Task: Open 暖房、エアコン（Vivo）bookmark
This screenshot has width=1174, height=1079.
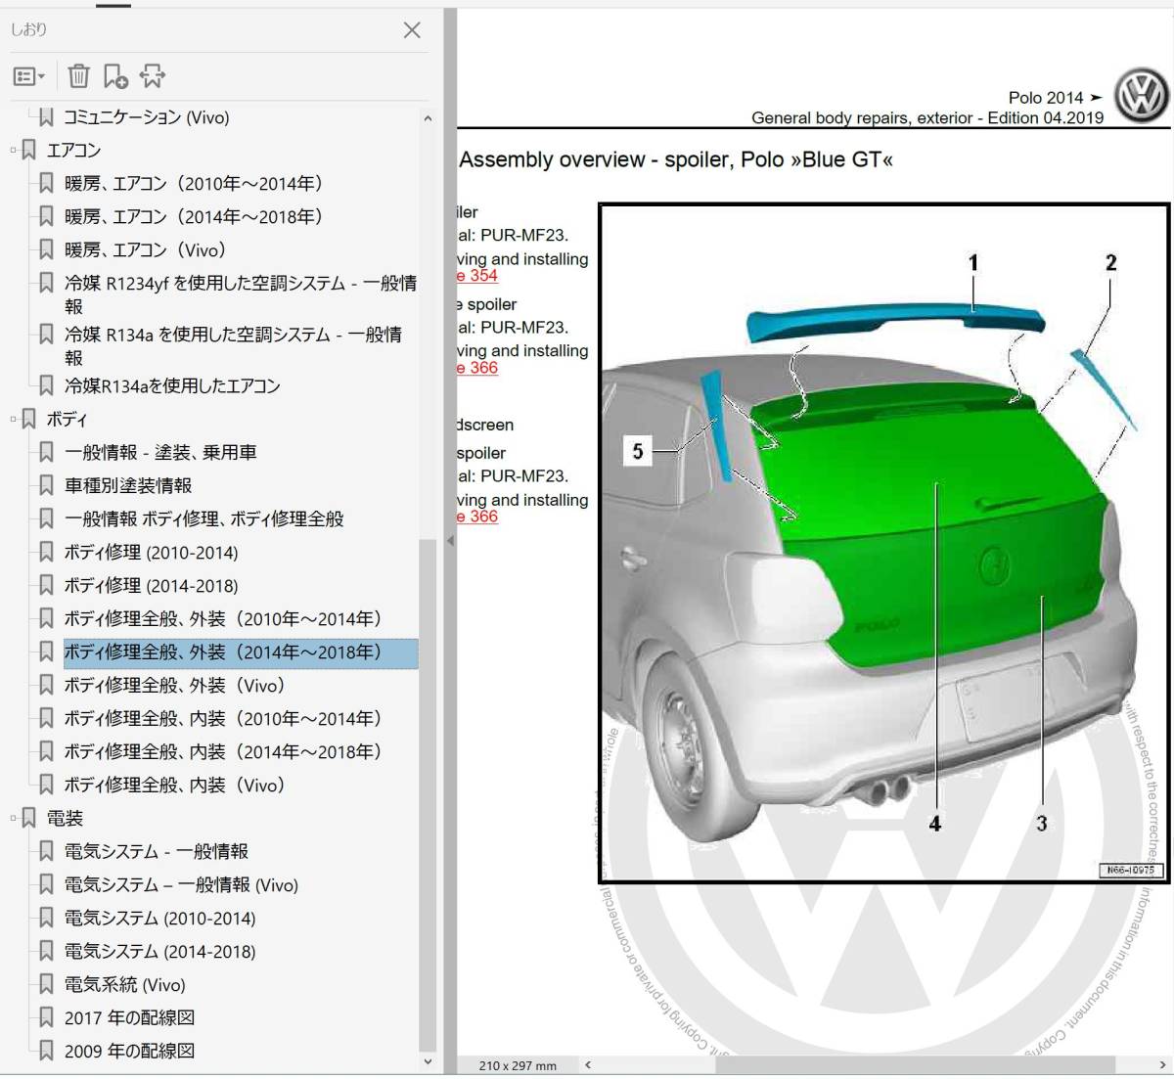Action: pyautogui.click(x=146, y=250)
